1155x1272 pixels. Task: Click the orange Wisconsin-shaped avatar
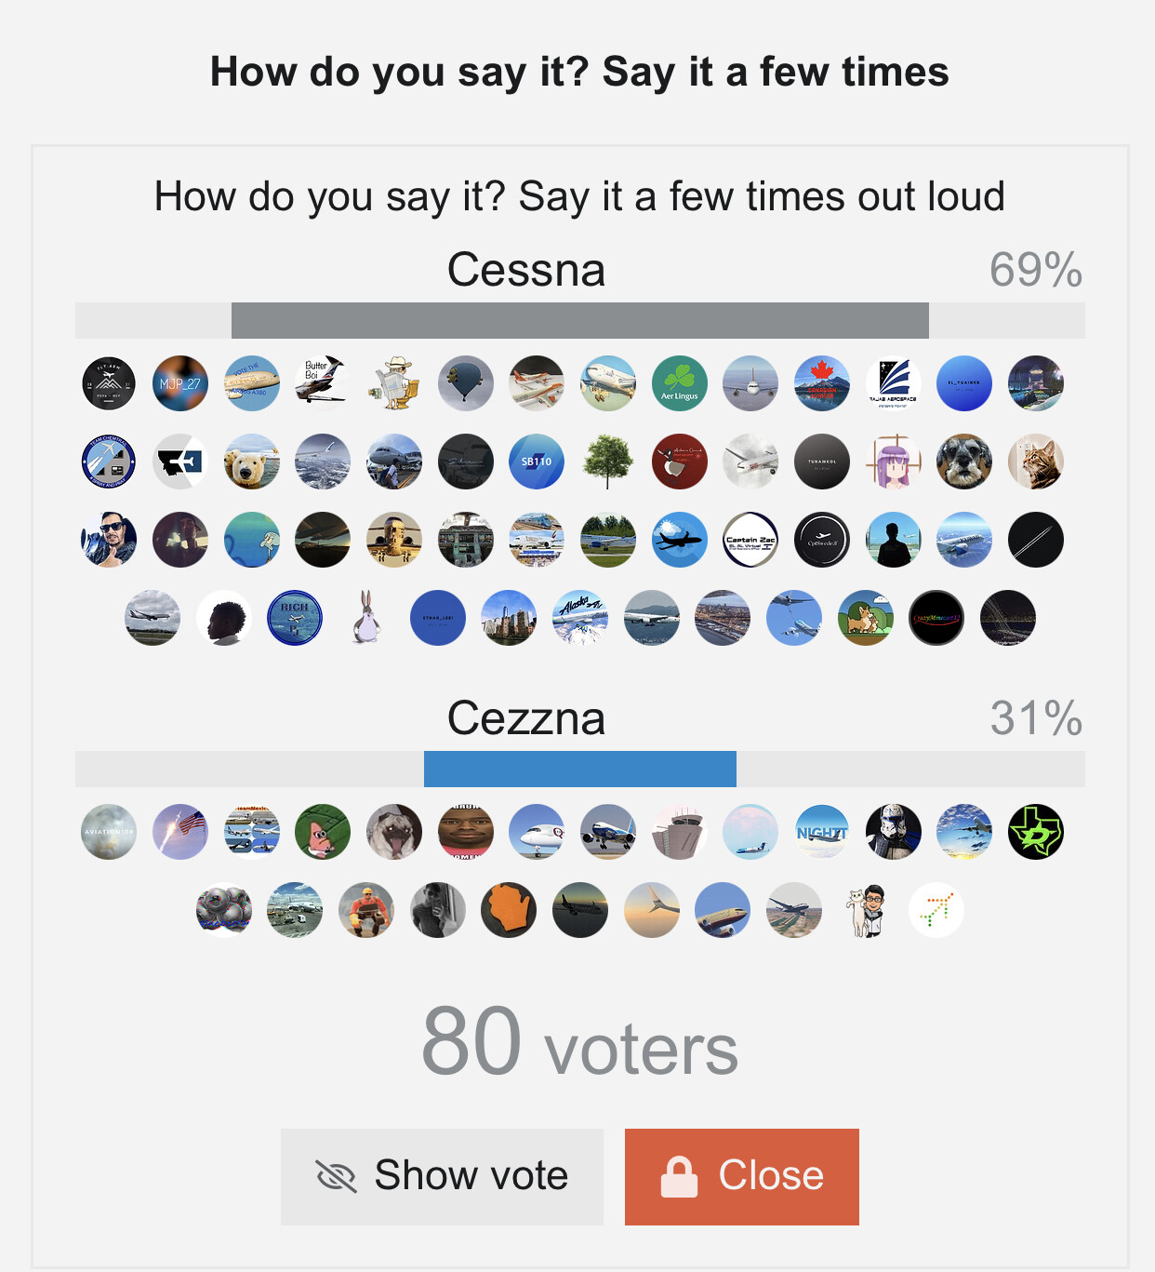[509, 910]
